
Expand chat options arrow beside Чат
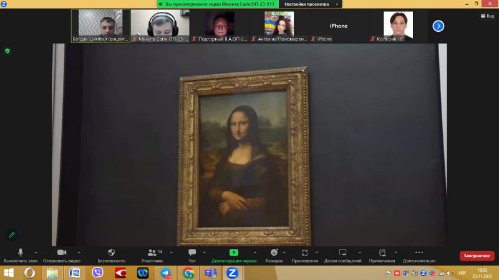tap(205, 253)
